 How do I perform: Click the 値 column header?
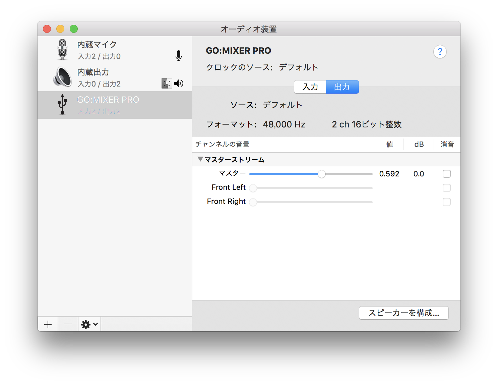pos(389,145)
